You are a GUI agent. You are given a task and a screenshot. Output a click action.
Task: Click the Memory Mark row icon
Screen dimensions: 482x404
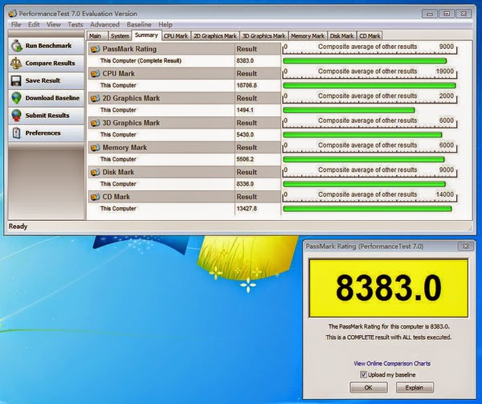(x=96, y=148)
